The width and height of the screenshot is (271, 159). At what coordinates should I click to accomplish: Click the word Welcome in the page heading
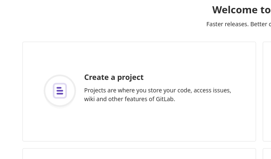(x=234, y=10)
